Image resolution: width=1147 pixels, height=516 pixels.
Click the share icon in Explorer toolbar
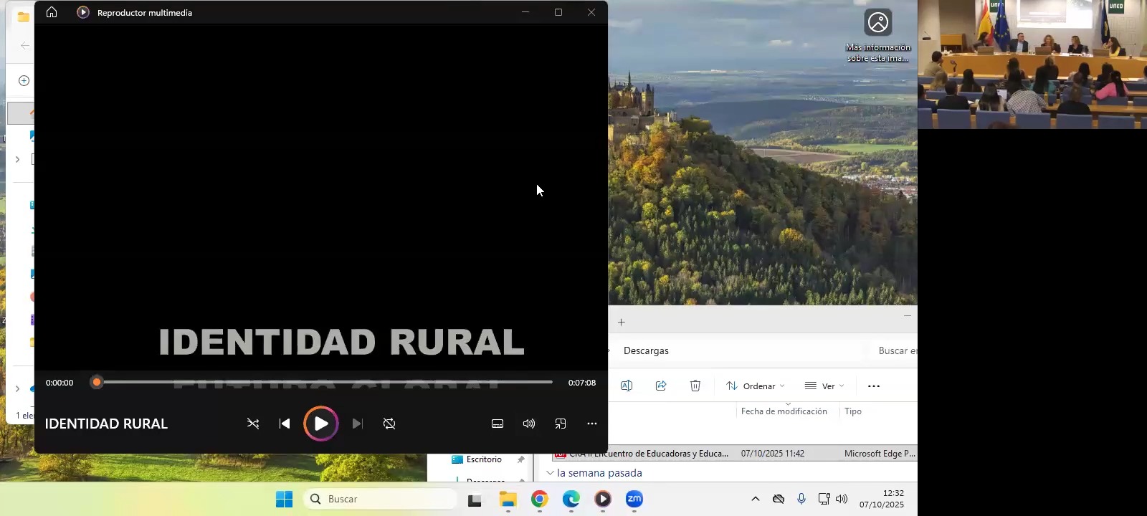tap(661, 386)
